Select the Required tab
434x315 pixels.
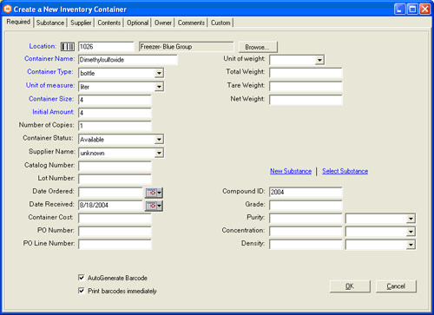click(x=18, y=22)
